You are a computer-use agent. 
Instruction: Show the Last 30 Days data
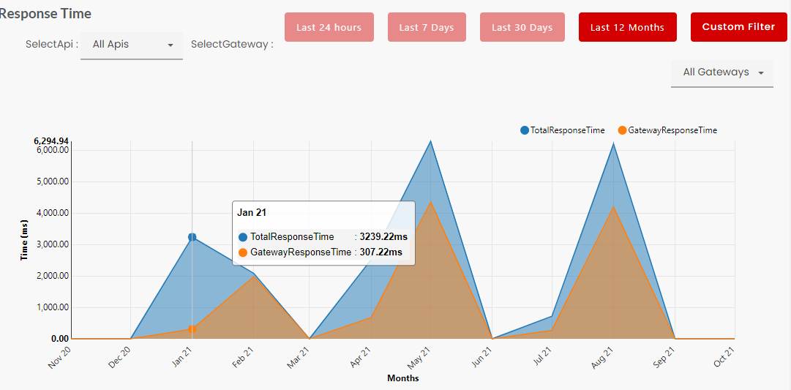coord(522,27)
